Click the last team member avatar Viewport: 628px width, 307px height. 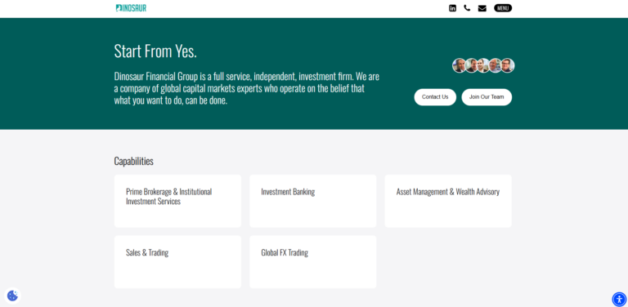[508, 65]
